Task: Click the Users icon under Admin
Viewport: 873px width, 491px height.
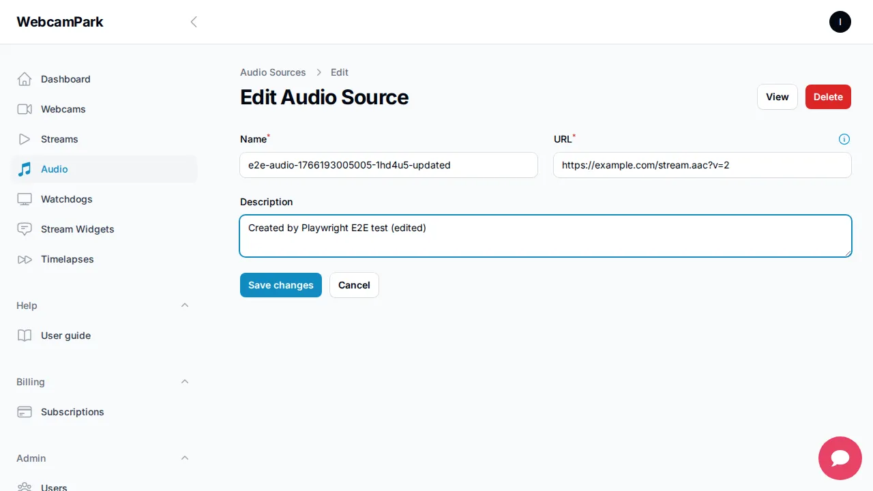Action: (24, 487)
